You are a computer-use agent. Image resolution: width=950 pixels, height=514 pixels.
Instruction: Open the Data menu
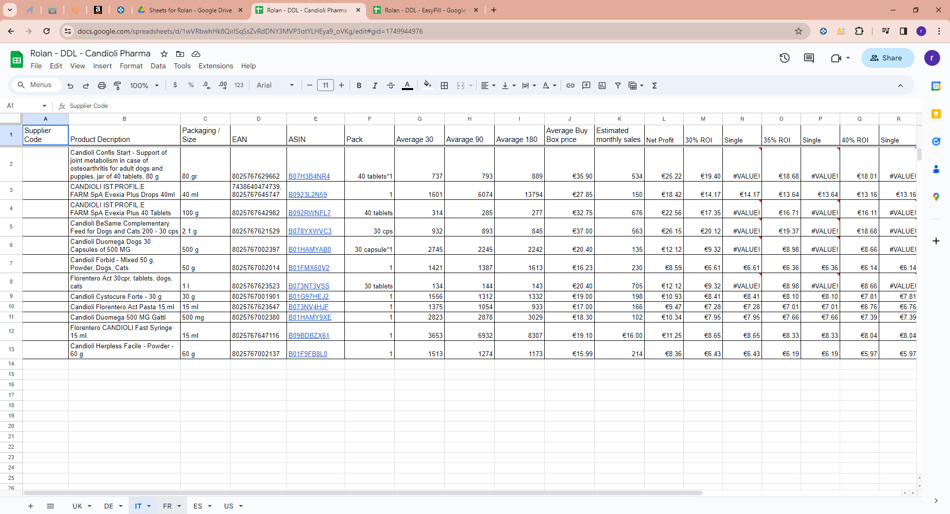coord(158,66)
